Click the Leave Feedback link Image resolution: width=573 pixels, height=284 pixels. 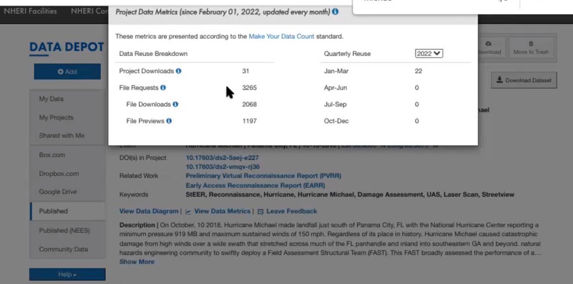(x=291, y=211)
